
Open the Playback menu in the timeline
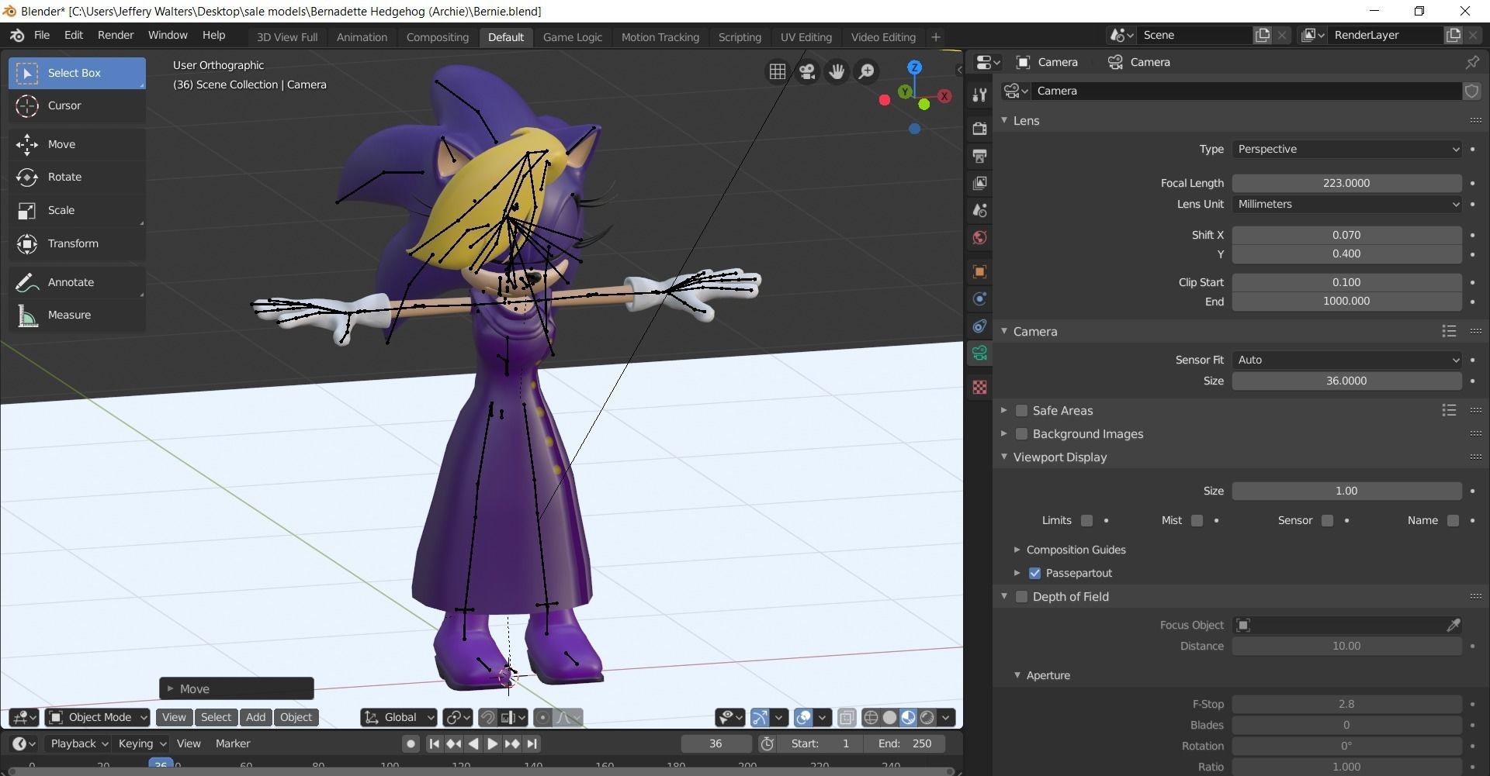78,744
